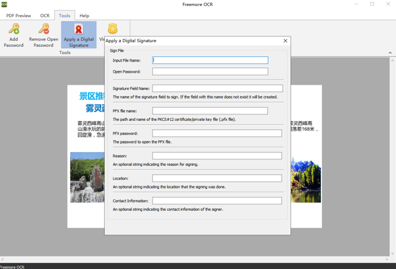396x269 pixels.
Task: Click the gold badge icon in ribbon
Action: click(112, 29)
